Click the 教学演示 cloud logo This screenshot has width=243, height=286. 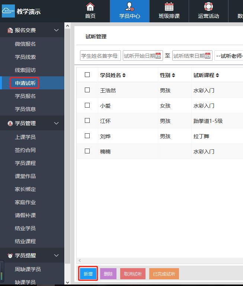[x=8, y=11]
